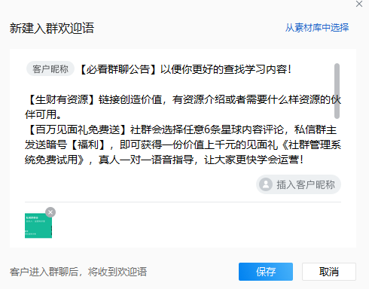Click the 真人一对一语音指导 phrase
Image resolution: width=369 pixels, height=289 pixels.
(146, 160)
